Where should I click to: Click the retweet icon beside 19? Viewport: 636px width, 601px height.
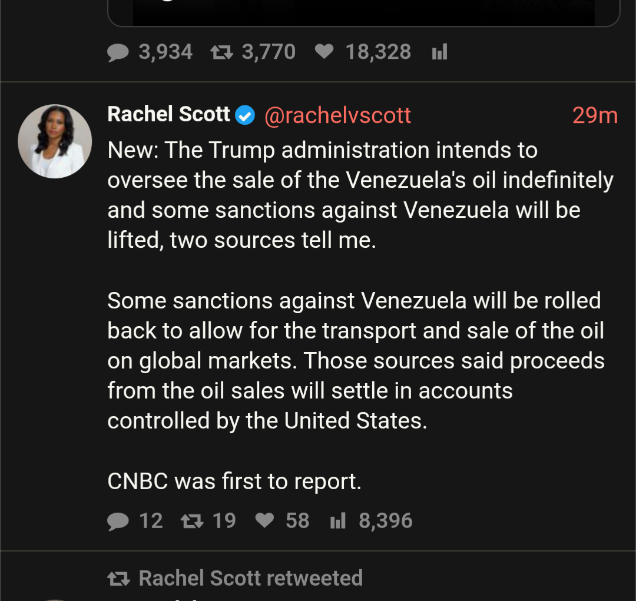tap(191, 521)
